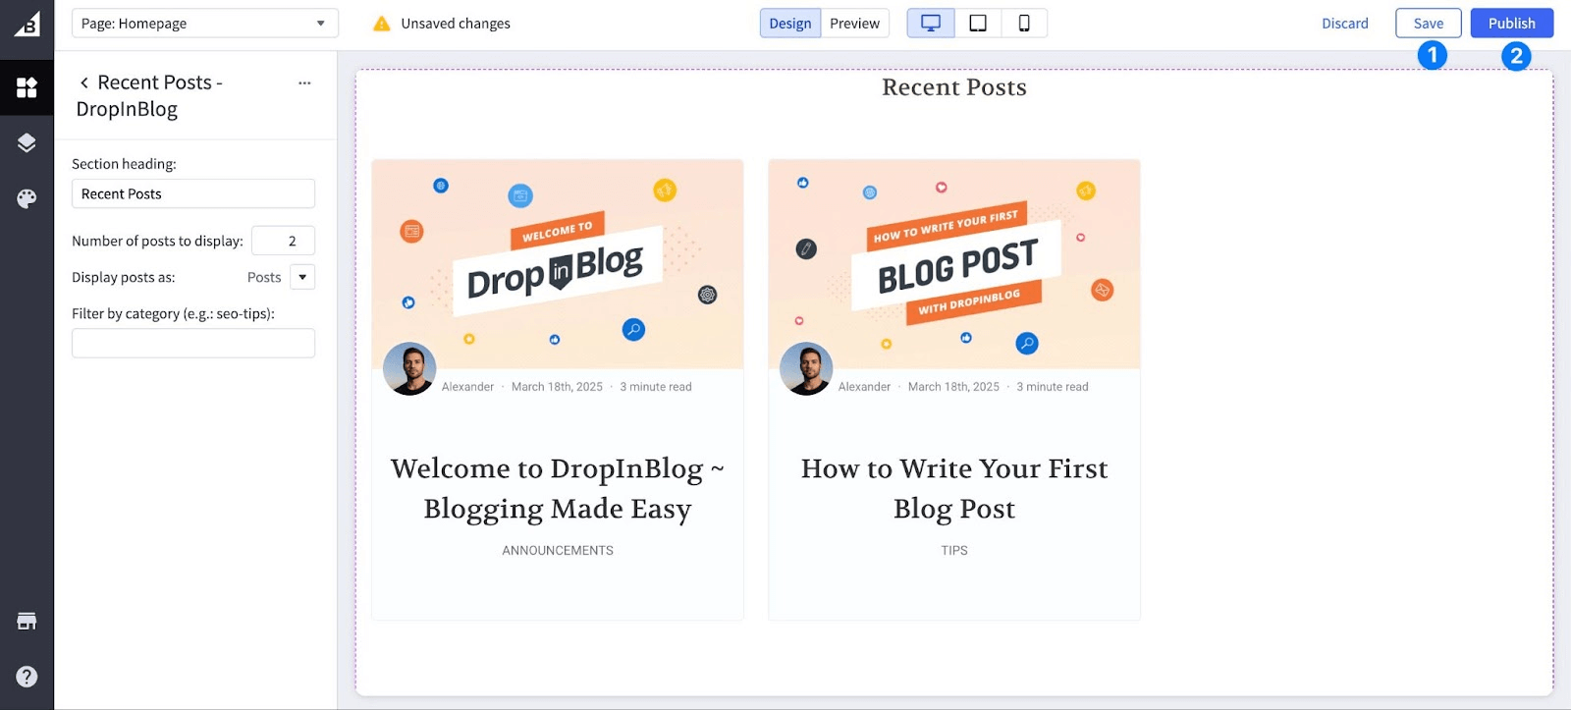Open How to Write Your First Blog Post title
Viewport: 1571px width, 710px height.
[x=954, y=488]
